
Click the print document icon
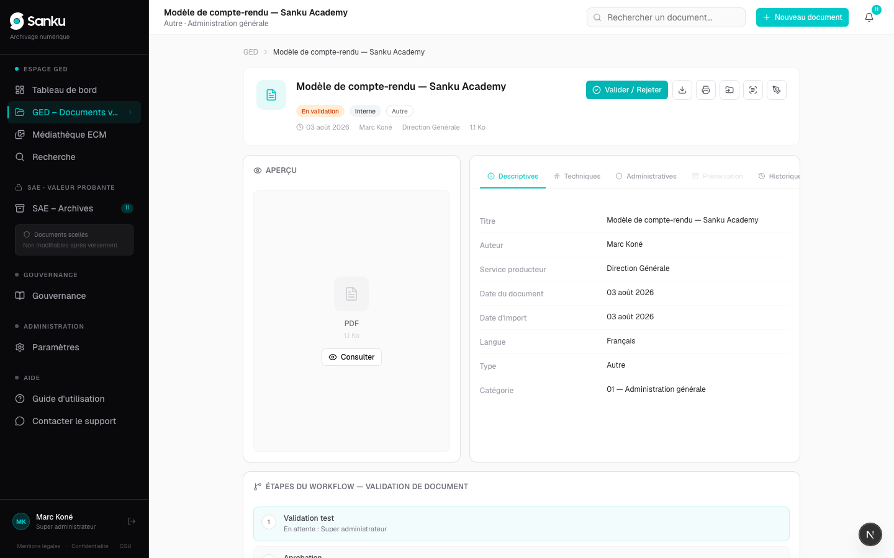point(706,90)
